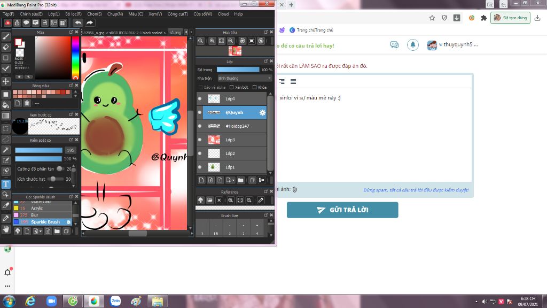Select the Acrylic brush
The image size is (547, 308).
[42, 208]
